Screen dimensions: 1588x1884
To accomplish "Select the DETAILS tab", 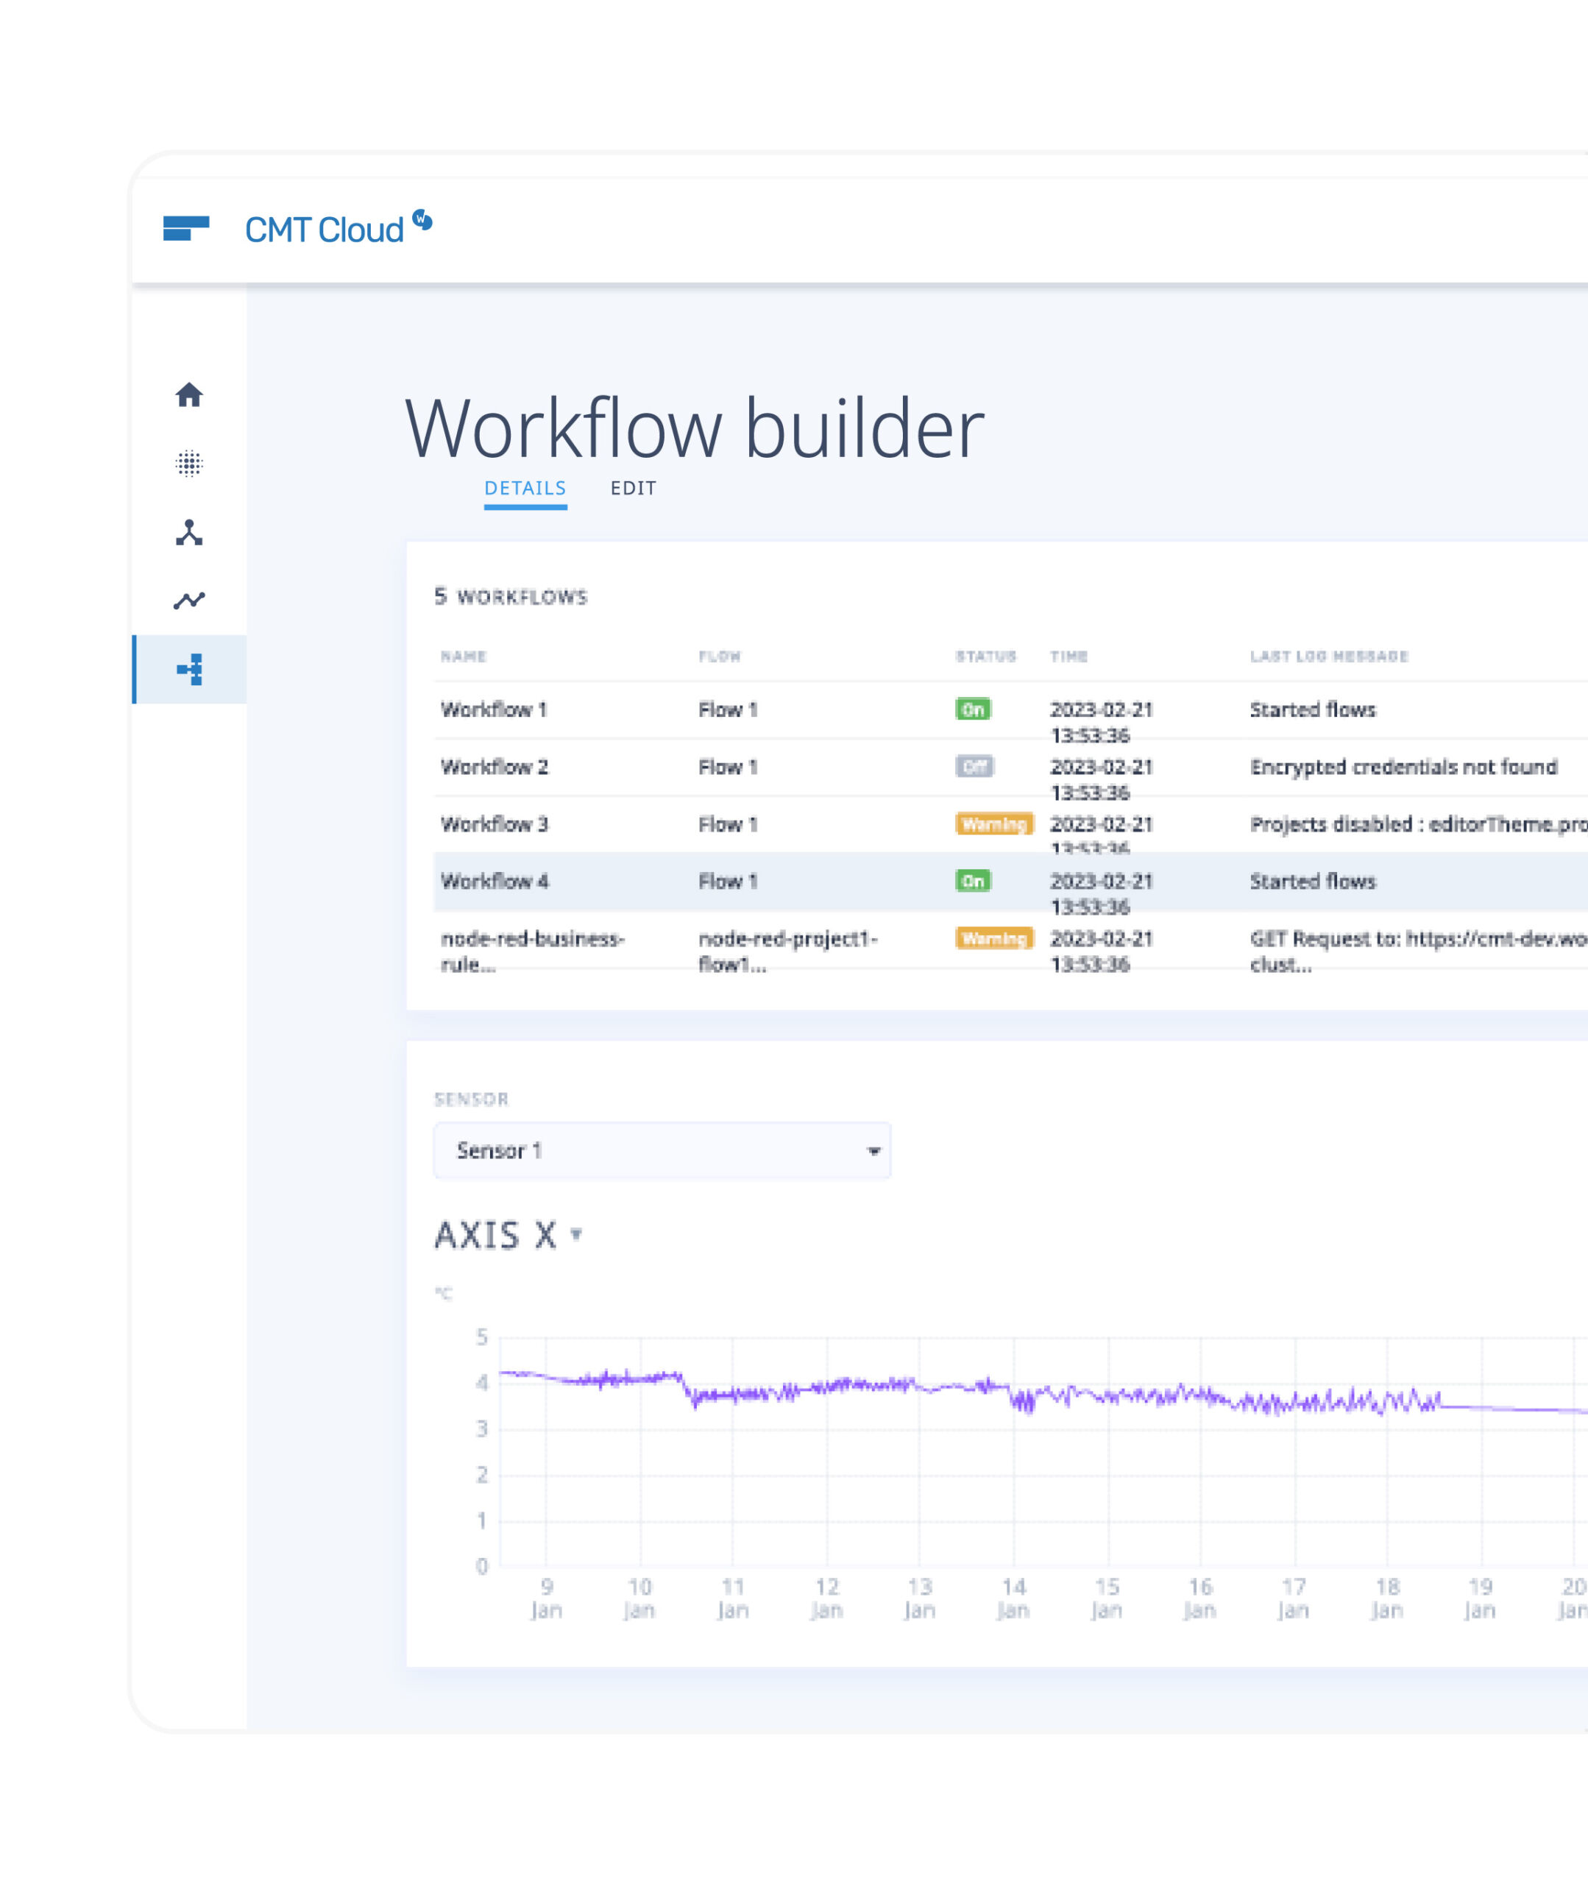I will [525, 489].
